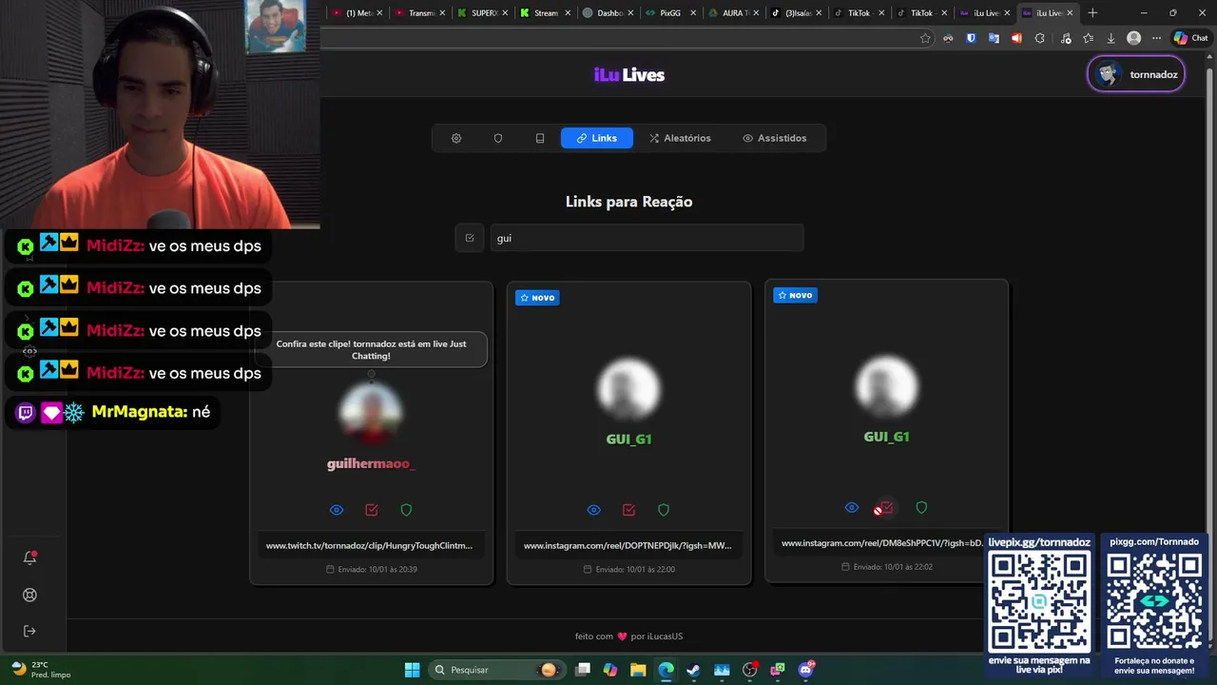Open the settings gear tab in iLu Lives
This screenshot has width=1217, height=685.
(456, 138)
